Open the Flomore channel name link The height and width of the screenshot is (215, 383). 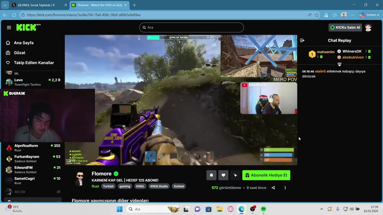pos(101,174)
